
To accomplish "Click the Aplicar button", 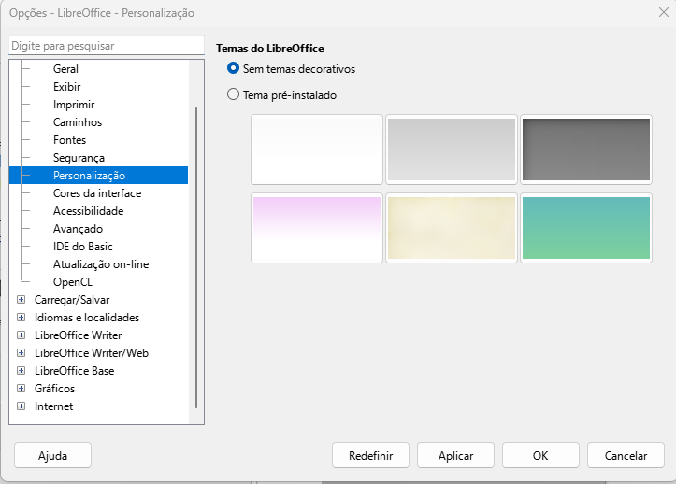I will [x=455, y=455].
